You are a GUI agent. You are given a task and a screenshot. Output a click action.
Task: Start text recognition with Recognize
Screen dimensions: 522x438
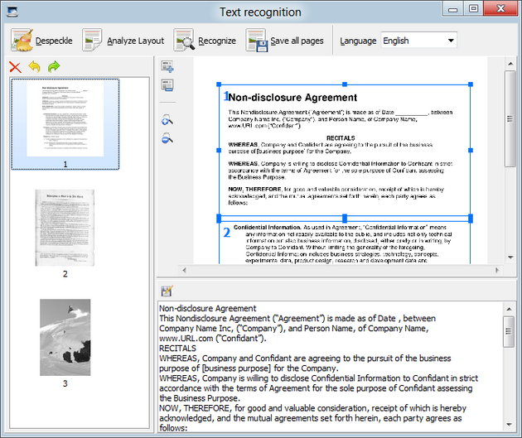205,40
